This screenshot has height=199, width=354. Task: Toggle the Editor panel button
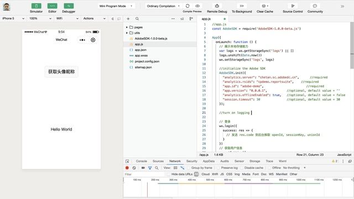tap(52, 6)
